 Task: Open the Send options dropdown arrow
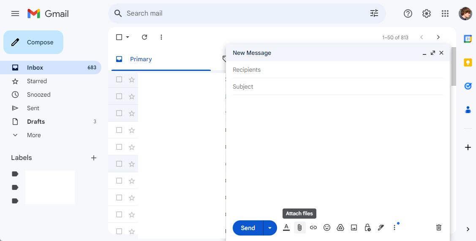tap(270, 228)
